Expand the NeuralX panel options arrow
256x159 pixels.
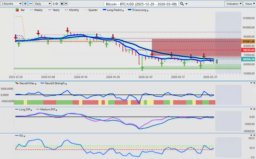point(251,83)
